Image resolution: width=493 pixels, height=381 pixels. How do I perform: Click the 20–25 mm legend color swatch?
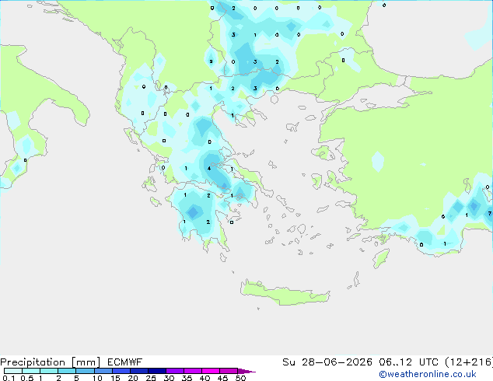pos(139,371)
